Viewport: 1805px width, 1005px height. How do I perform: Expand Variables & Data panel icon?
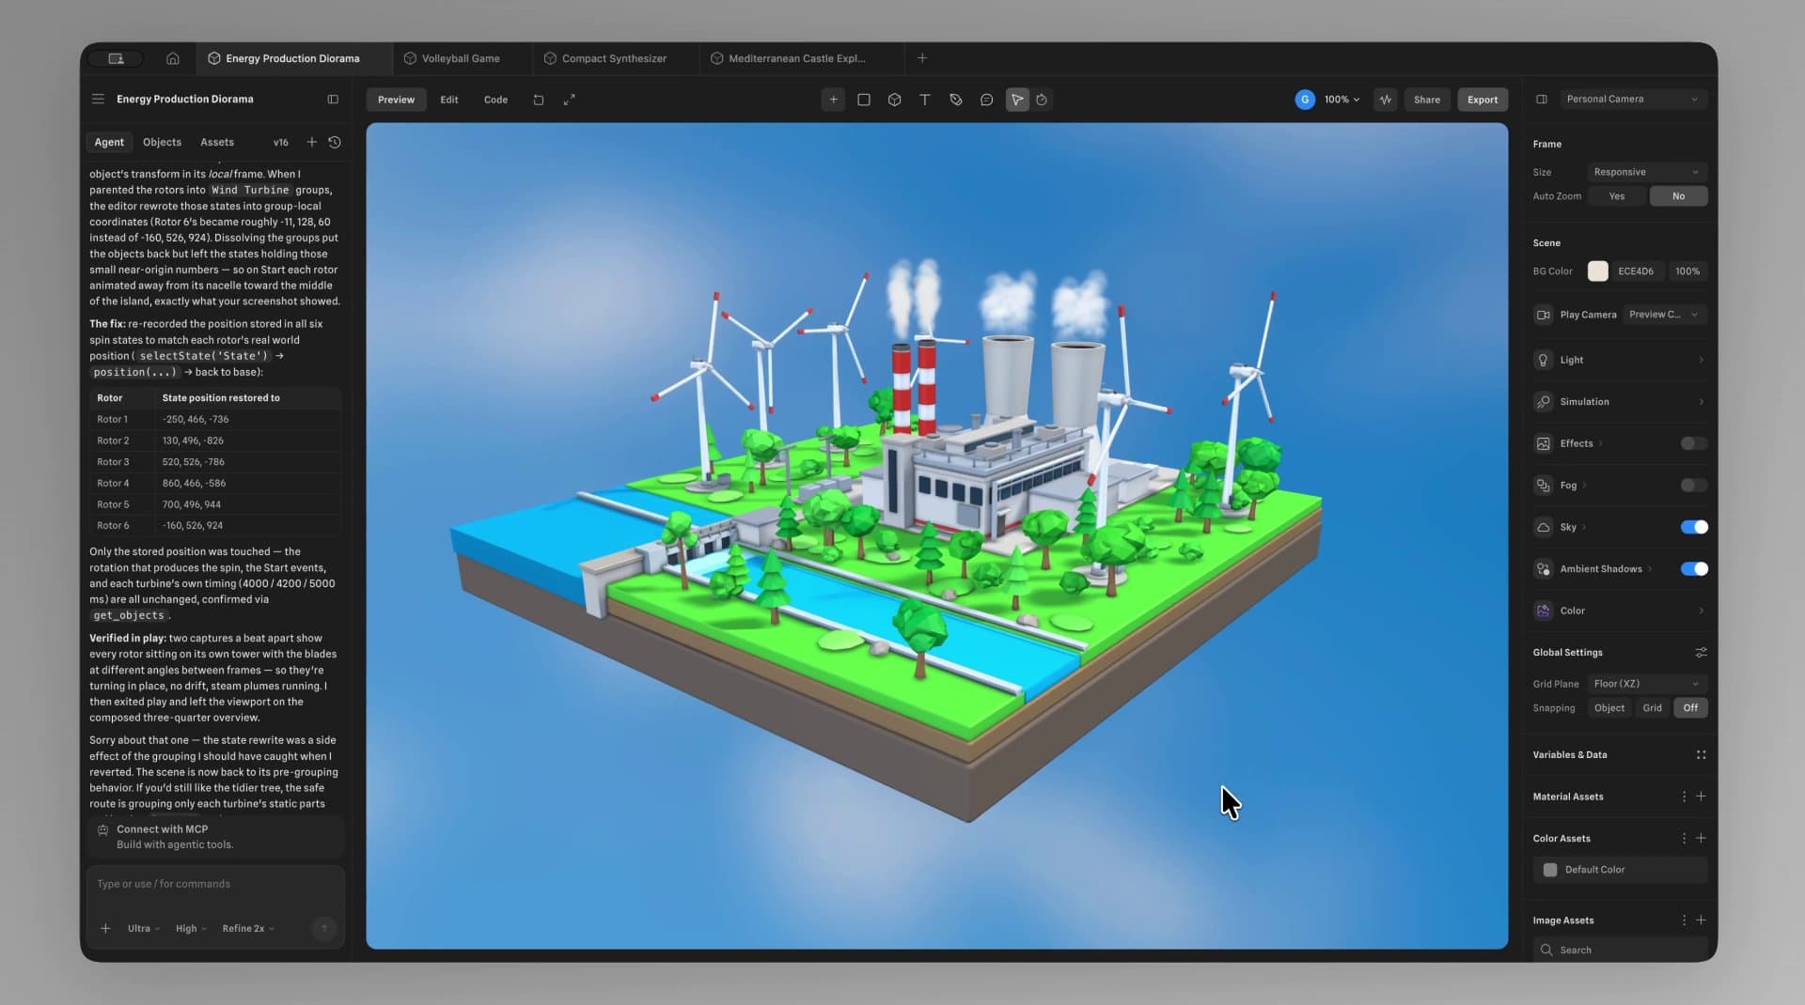coord(1701,755)
